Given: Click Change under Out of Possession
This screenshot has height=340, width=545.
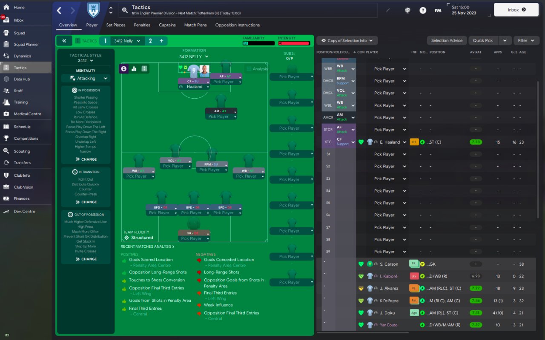Looking at the screenshot, I should tap(86, 259).
